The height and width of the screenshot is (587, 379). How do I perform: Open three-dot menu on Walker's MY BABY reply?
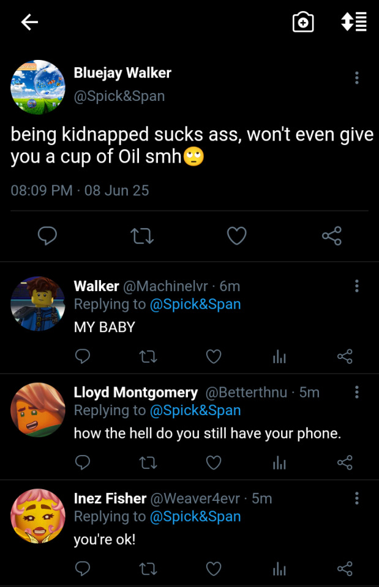[356, 286]
